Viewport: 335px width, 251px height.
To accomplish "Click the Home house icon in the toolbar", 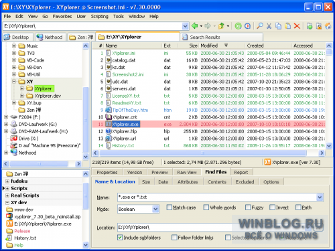I will click(328, 26).
